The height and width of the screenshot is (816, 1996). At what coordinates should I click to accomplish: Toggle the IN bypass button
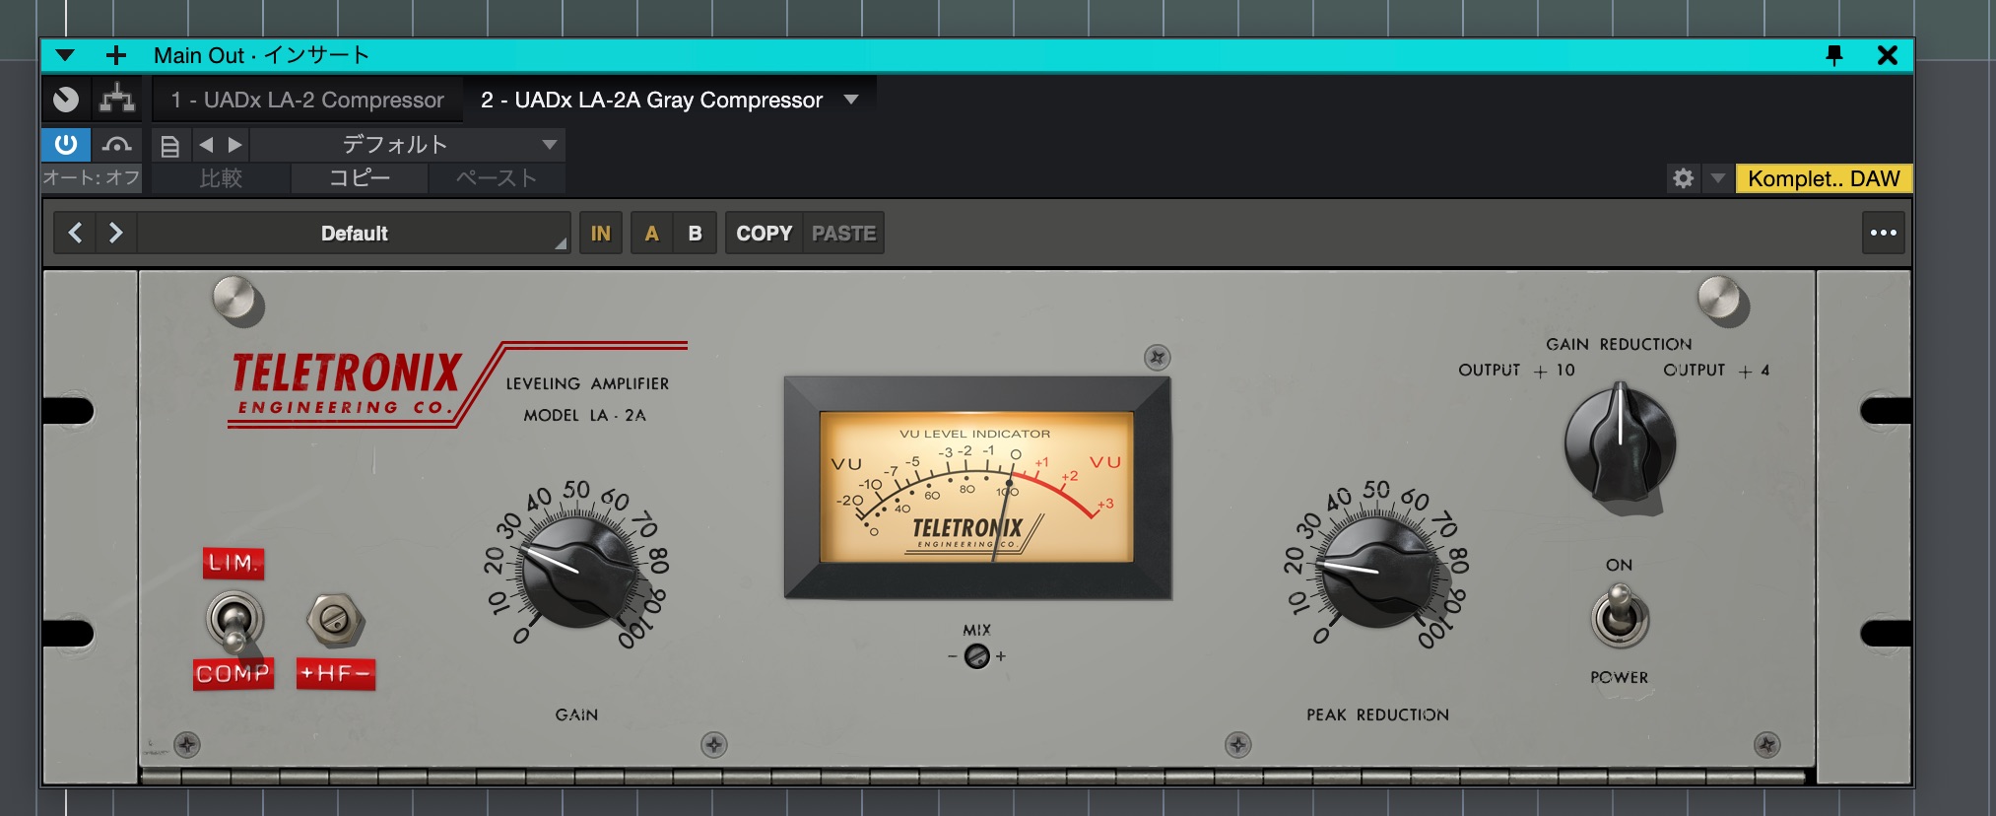click(601, 233)
